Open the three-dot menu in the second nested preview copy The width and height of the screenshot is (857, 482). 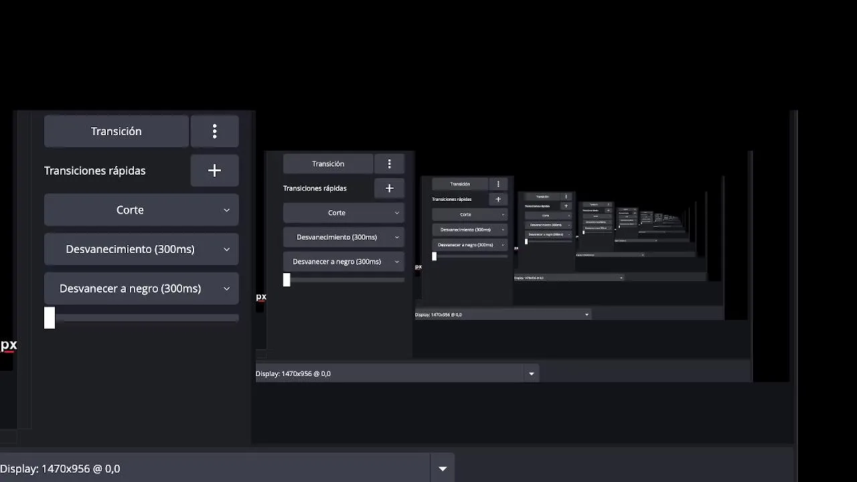[498, 184]
